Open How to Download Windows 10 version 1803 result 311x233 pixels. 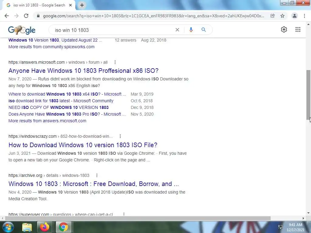[83, 145]
